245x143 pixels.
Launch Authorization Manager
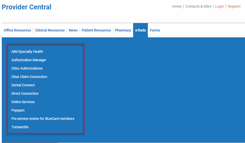[x=29, y=60]
